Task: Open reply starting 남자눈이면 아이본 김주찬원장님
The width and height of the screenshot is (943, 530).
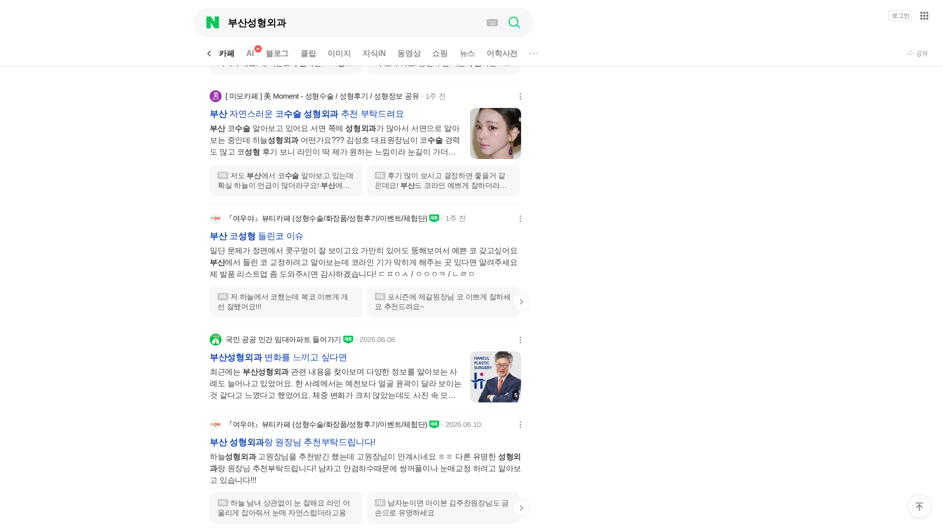Action: pos(444,508)
